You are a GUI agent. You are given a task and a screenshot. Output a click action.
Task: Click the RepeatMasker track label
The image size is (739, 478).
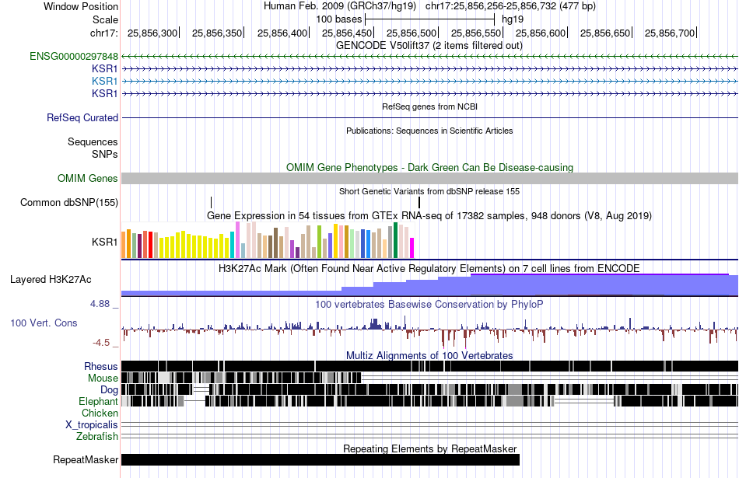tap(86, 459)
